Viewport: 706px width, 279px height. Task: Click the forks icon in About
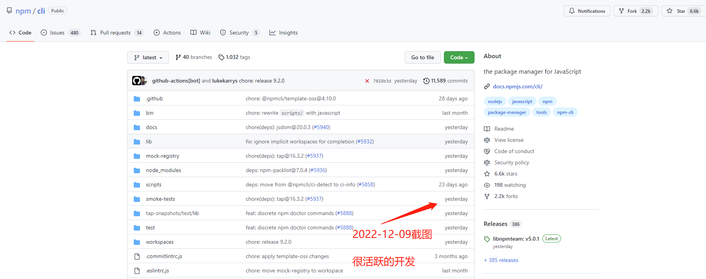487,196
